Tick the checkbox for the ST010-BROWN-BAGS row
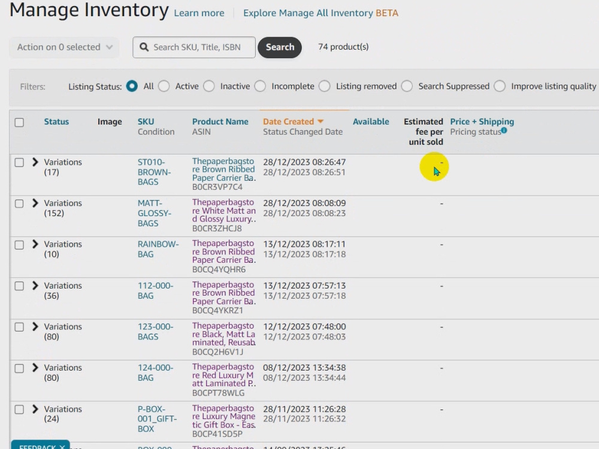The height and width of the screenshot is (449, 599). [19, 162]
